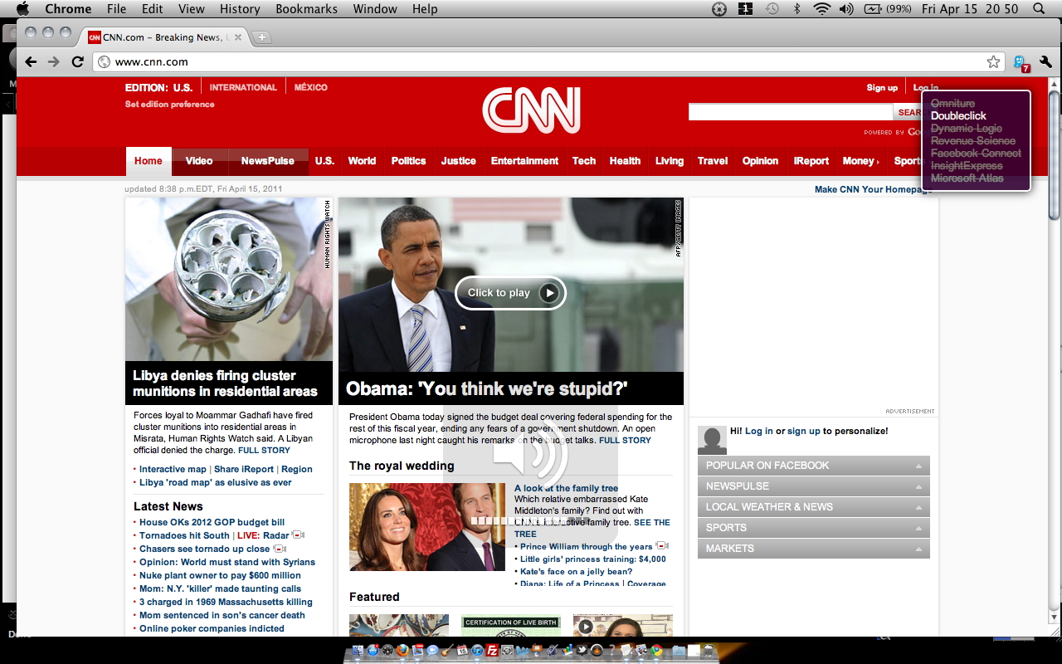Click the Wi-Fi status icon
The width and height of the screenshot is (1062, 664).
coord(821,9)
